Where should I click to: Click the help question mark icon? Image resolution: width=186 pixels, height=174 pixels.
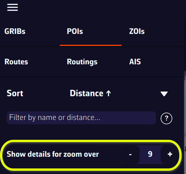click(x=166, y=118)
